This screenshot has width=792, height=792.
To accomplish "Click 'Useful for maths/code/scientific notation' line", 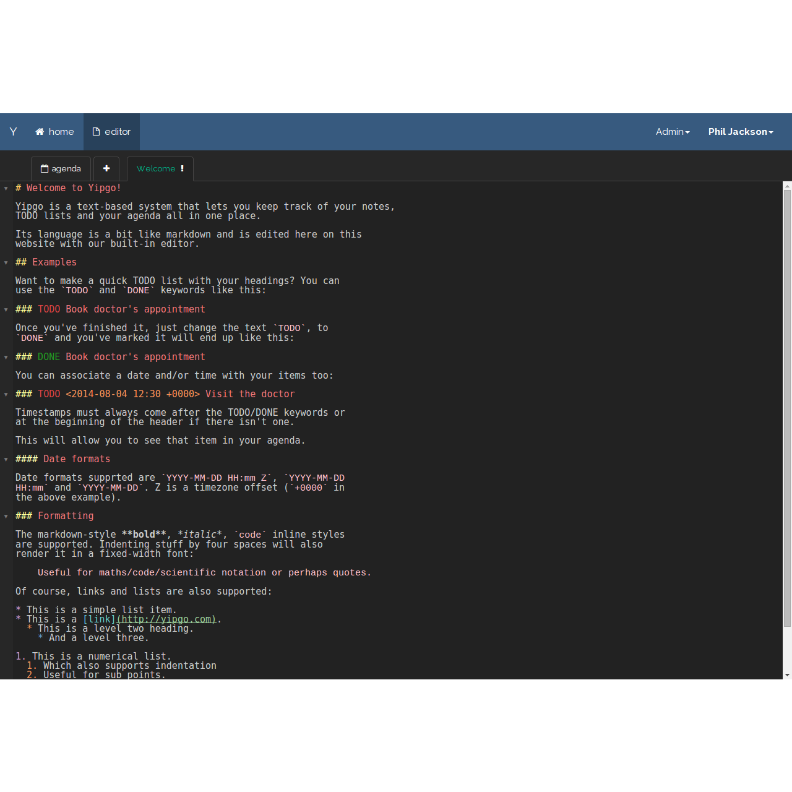I will pyautogui.click(x=204, y=573).
